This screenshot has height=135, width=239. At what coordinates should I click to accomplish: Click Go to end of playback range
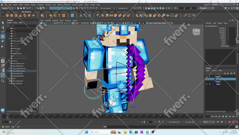(x=237, y=117)
